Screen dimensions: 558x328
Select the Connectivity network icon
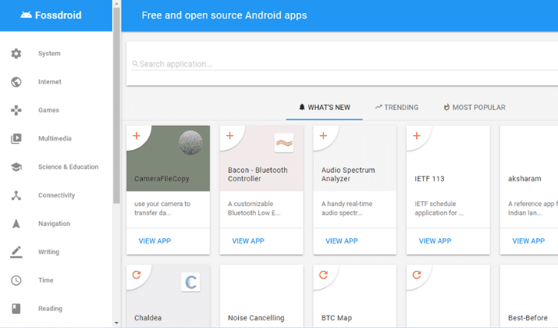click(x=16, y=195)
